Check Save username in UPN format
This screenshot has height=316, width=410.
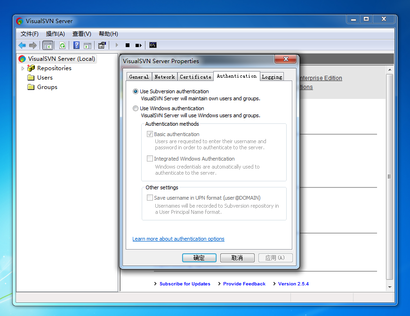pyautogui.click(x=150, y=197)
